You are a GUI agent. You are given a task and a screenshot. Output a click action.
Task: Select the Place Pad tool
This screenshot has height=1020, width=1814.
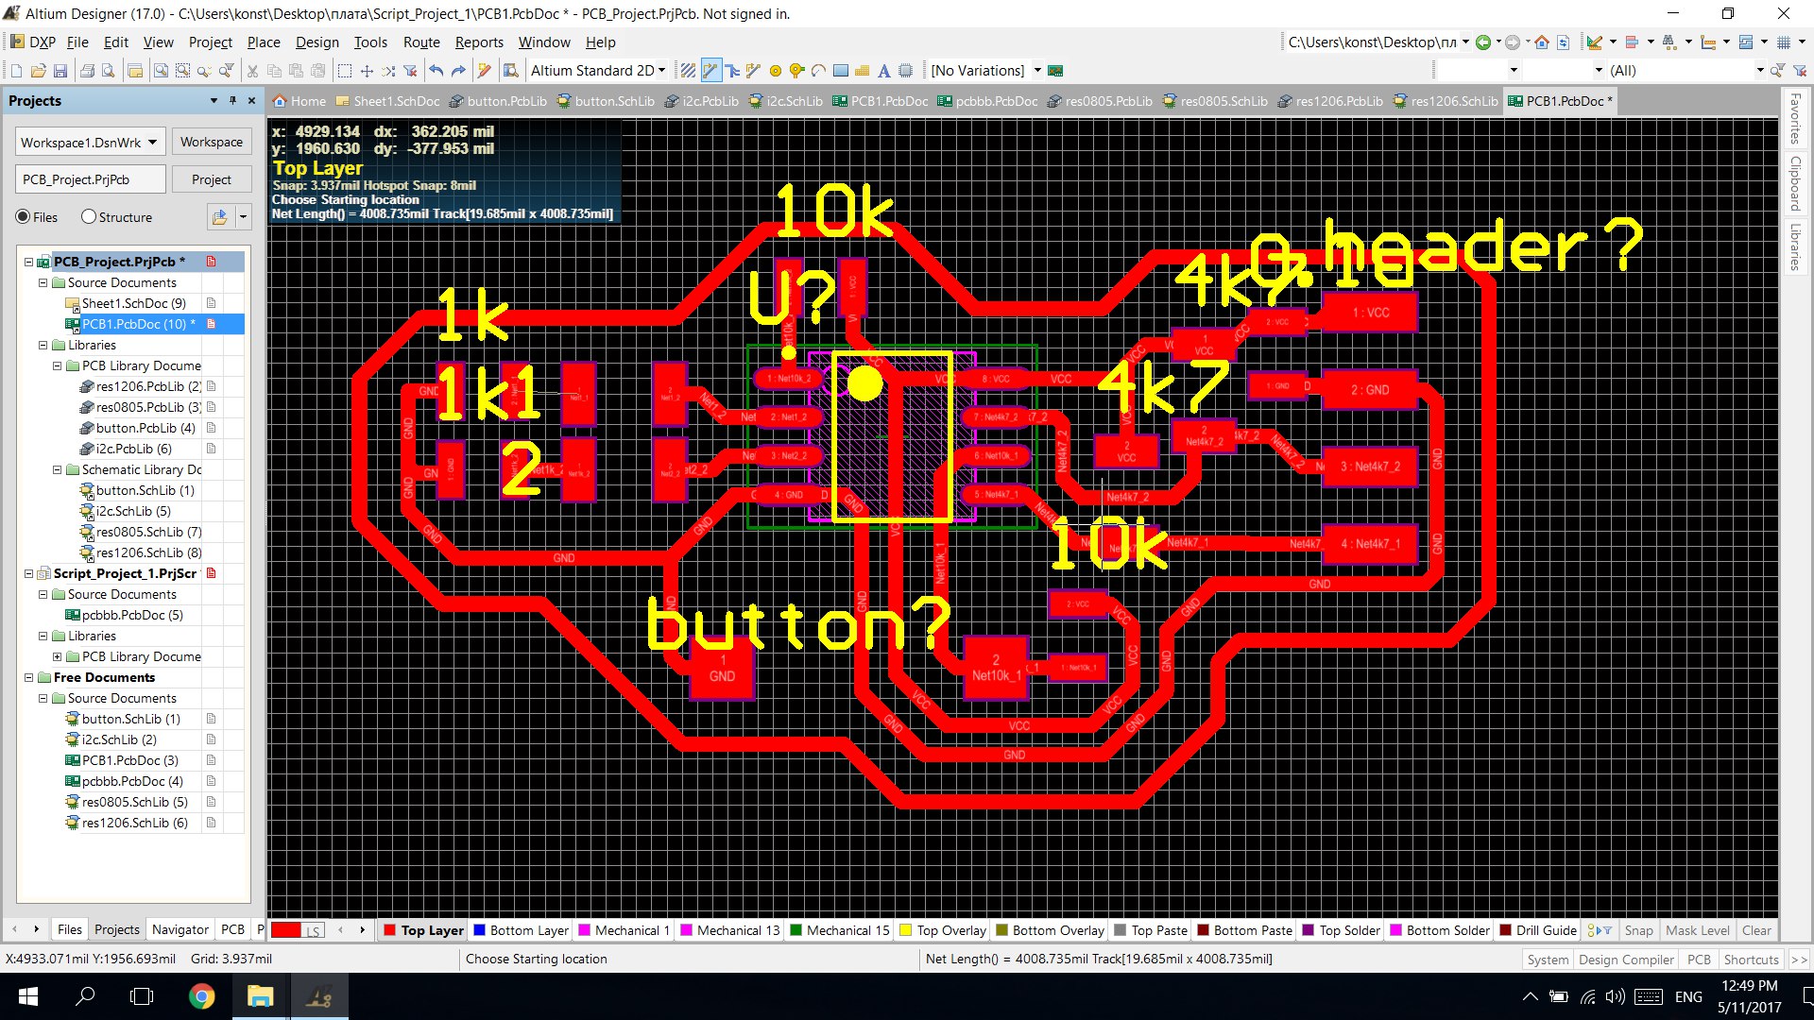(x=776, y=71)
